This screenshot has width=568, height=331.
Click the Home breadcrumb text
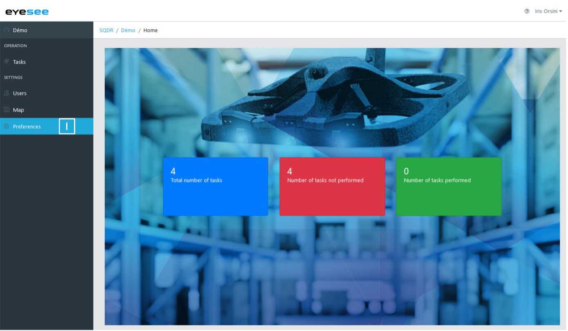click(150, 30)
